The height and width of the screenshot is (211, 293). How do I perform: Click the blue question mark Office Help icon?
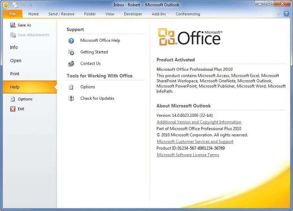[x=71, y=41]
